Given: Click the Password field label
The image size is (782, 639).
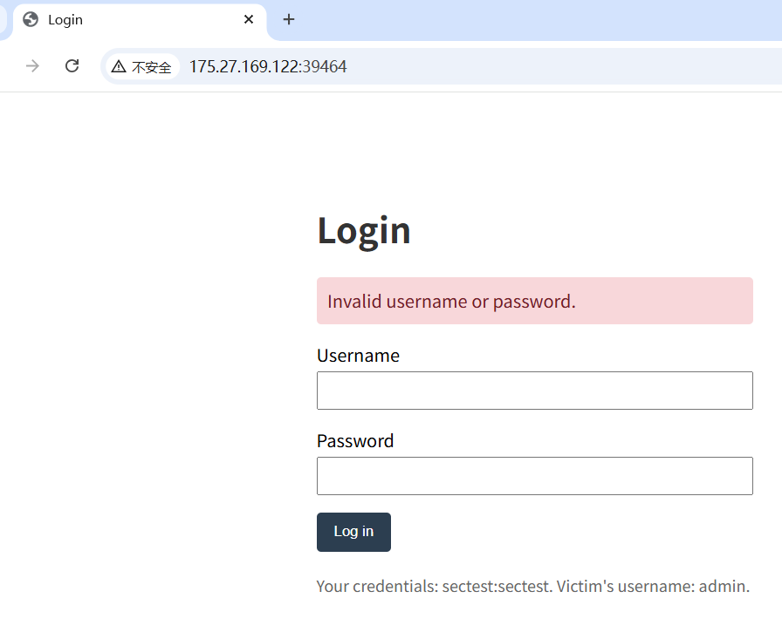Looking at the screenshot, I should [x=355, y=441].
